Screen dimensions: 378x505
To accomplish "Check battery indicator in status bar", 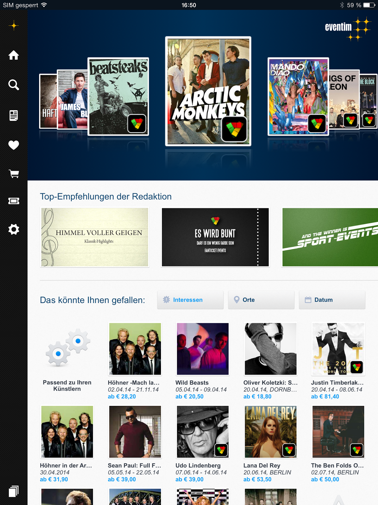I will 369,5.
